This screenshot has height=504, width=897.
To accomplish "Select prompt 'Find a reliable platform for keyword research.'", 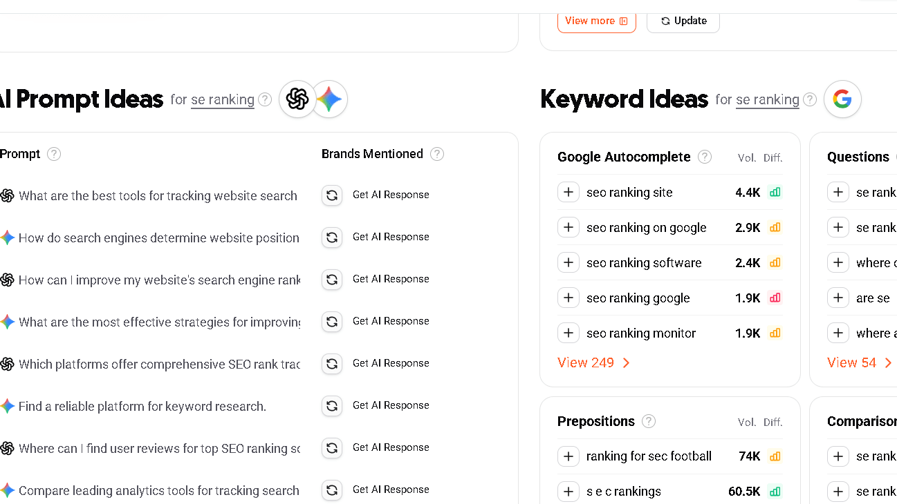I will tap(142, 407).
